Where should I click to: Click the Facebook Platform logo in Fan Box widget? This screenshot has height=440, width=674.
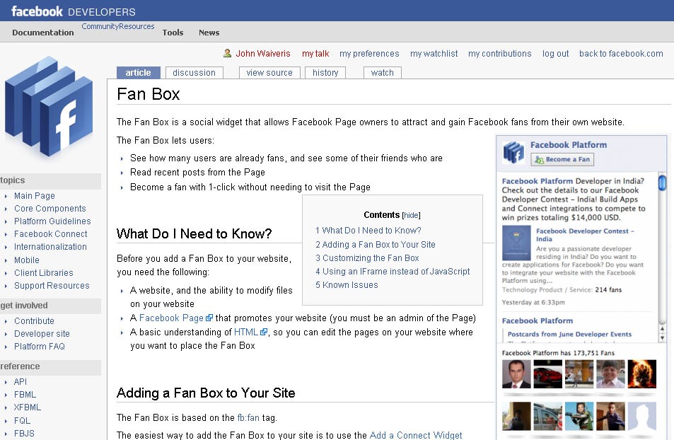(x=513, y=152)
